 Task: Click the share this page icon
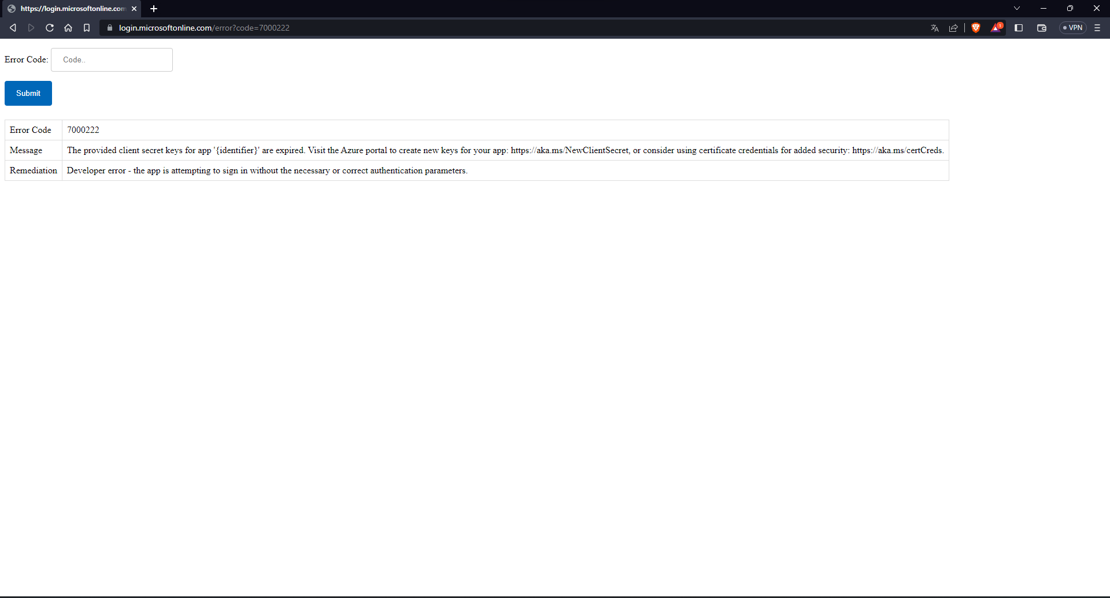tap(953, 28)
